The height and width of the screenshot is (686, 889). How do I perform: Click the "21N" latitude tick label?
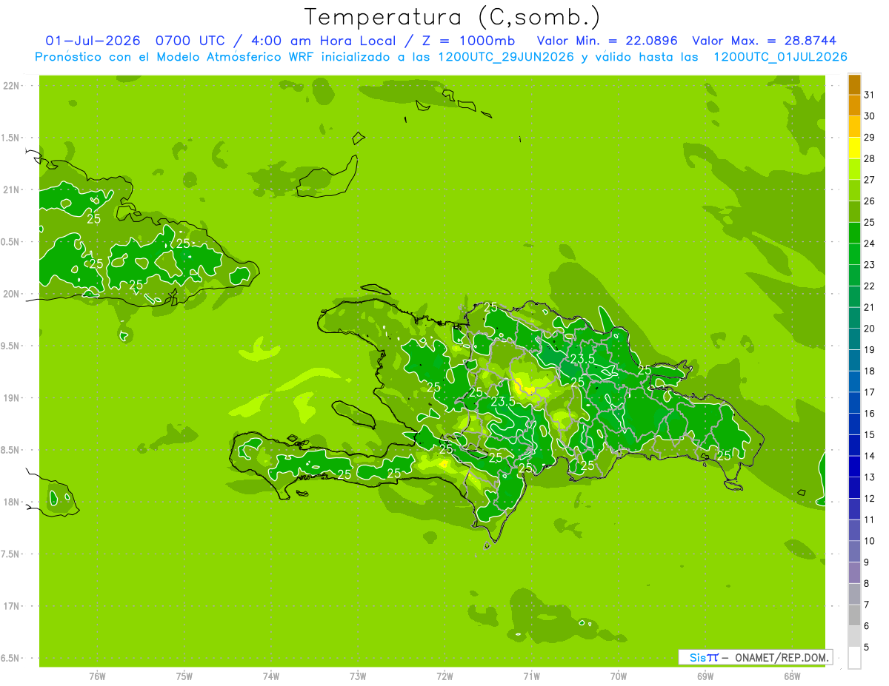click(11, 189)
